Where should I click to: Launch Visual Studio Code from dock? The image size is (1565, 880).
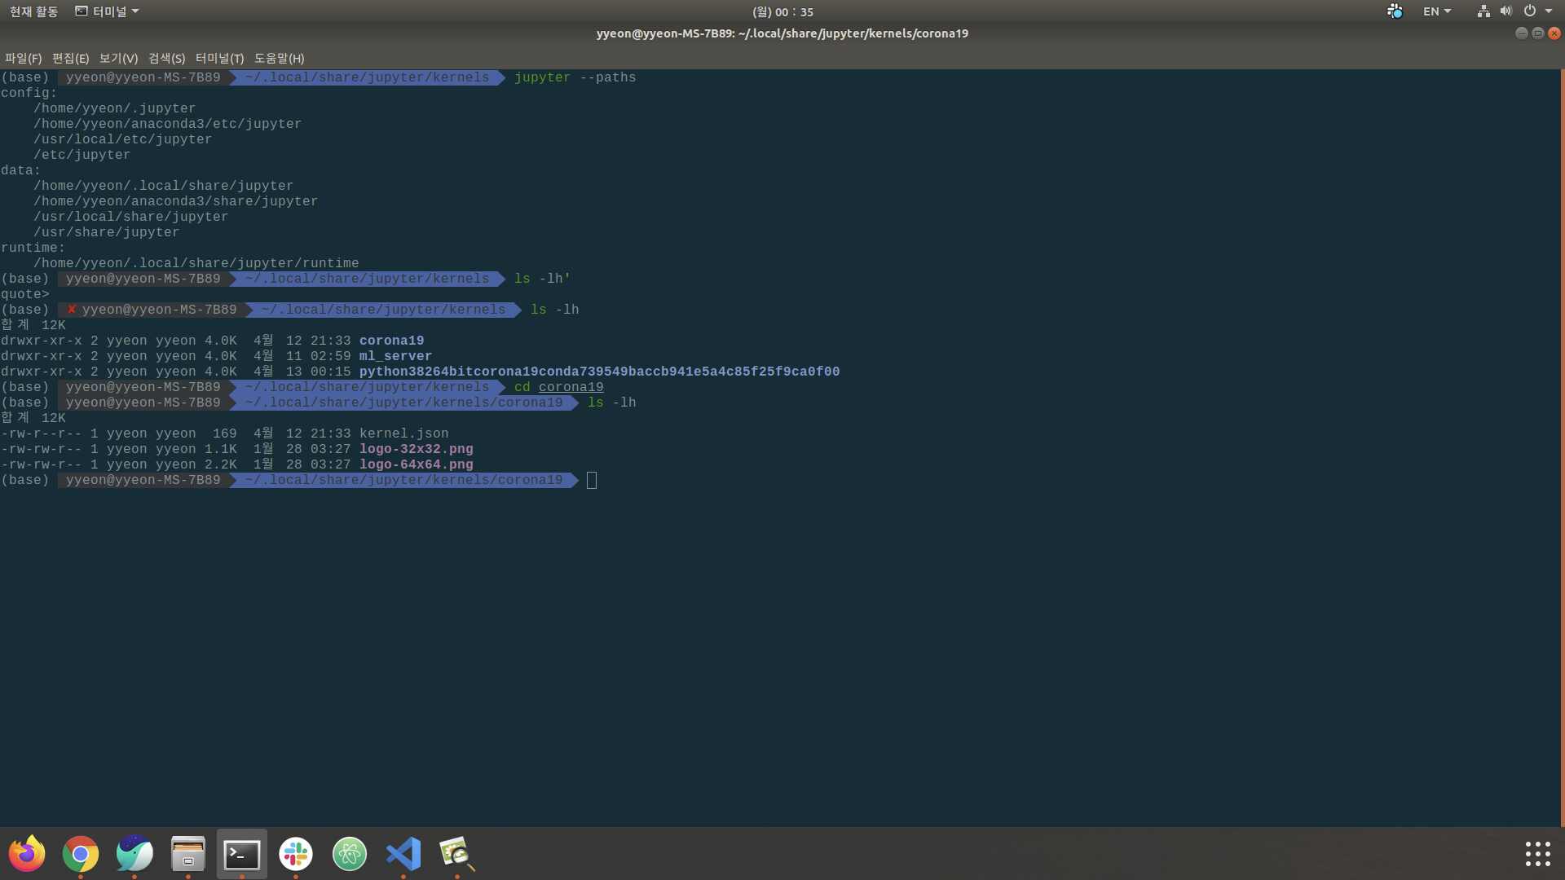click(x=403, y=854)
